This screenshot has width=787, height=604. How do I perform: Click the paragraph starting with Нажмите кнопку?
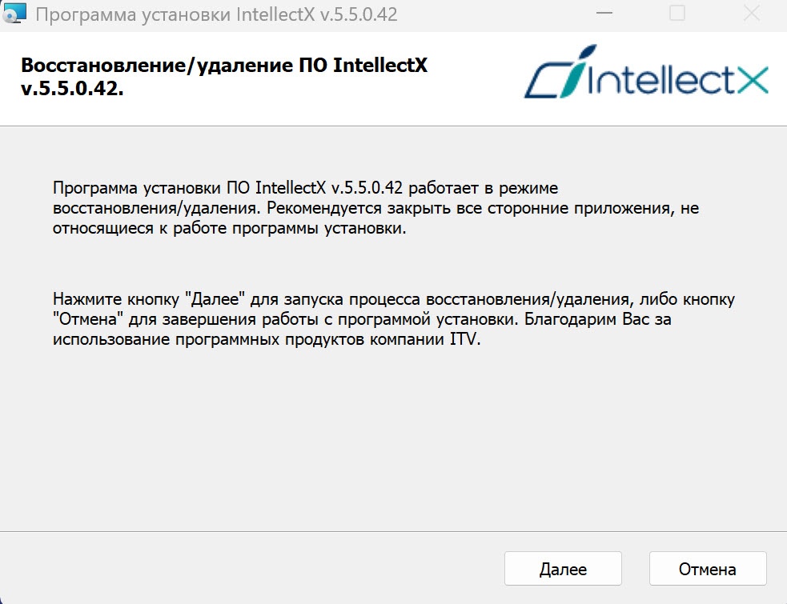394,319
